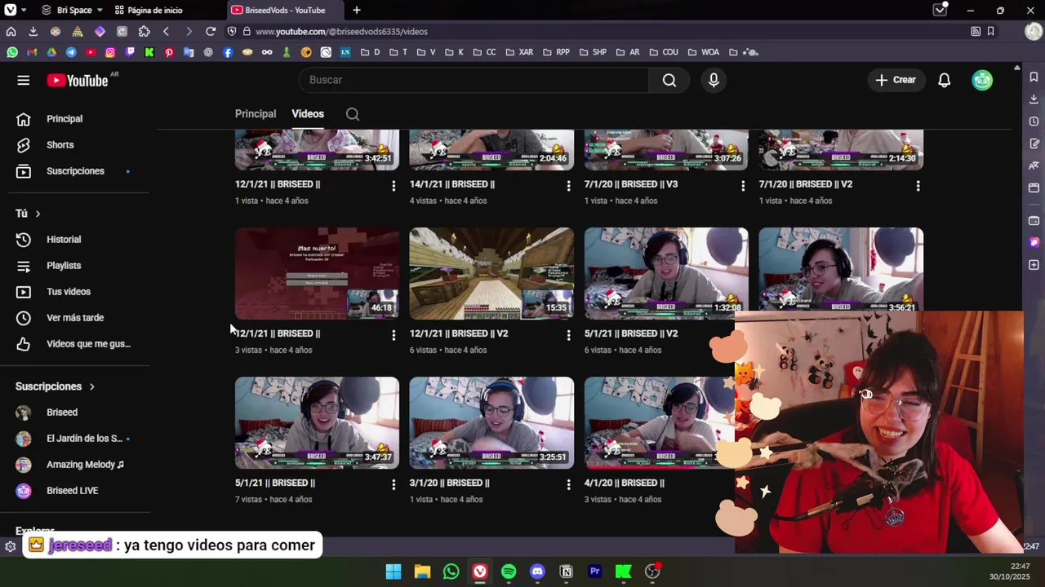
Task: Expand the Suscripciones section chevron
Action: click(91, 386)
